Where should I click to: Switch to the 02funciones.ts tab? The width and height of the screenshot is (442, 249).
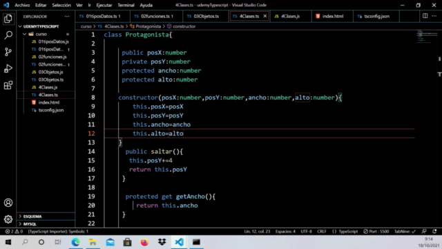coord(157,16)
